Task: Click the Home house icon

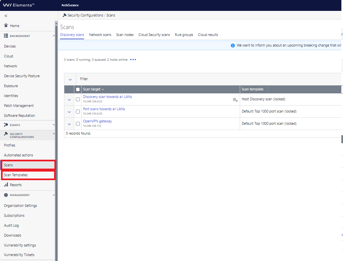Action: tap(6, 25)
